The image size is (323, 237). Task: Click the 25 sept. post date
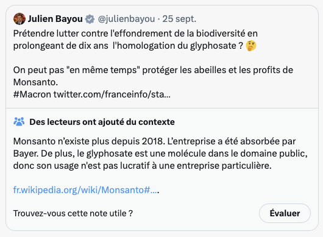179,19
